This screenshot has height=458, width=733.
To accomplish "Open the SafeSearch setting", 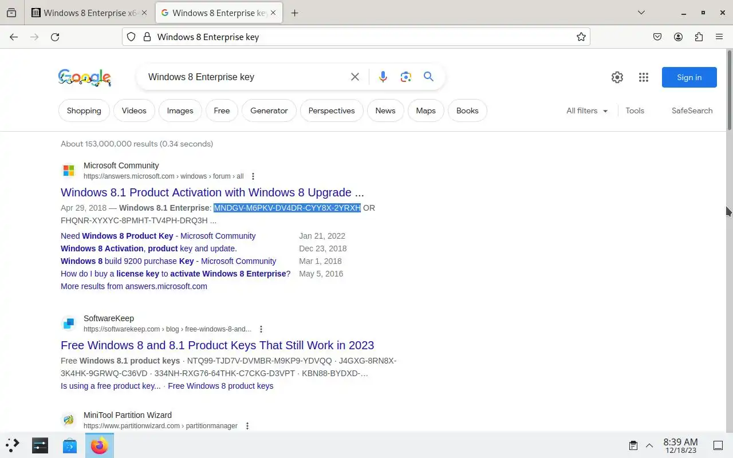I will click(692, 110).
